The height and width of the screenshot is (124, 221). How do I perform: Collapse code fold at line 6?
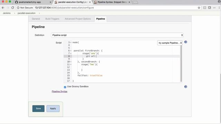coord(71,51)
